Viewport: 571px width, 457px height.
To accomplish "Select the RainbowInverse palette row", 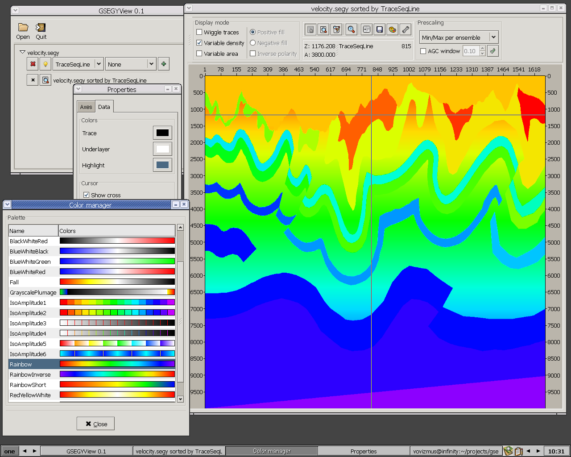I will (x=92, y=374).
